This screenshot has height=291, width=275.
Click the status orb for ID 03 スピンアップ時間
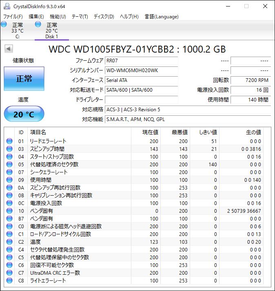coord(9,149)
